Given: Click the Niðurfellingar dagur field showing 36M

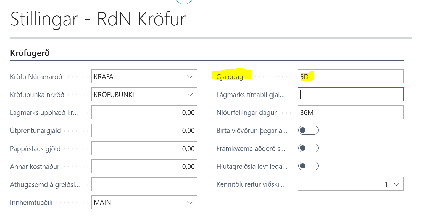Looking at the screenshot, I should pyautogui.click(x=350, y=112).
